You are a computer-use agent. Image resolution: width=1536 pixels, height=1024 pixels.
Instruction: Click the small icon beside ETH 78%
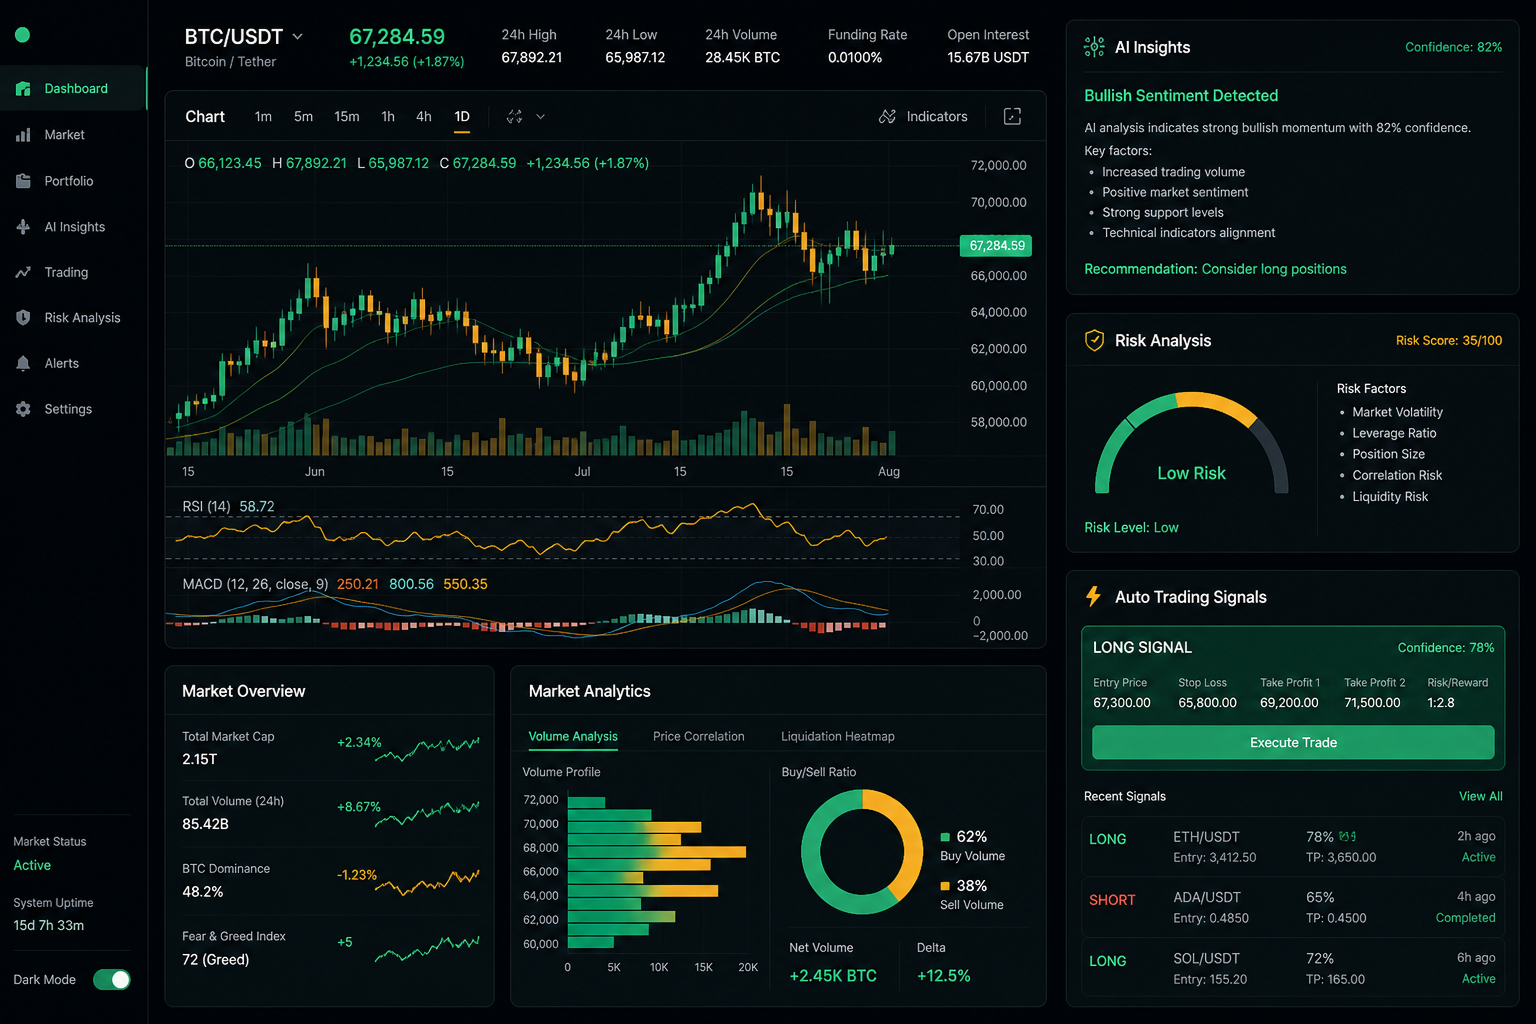[x=1347, y=836]
